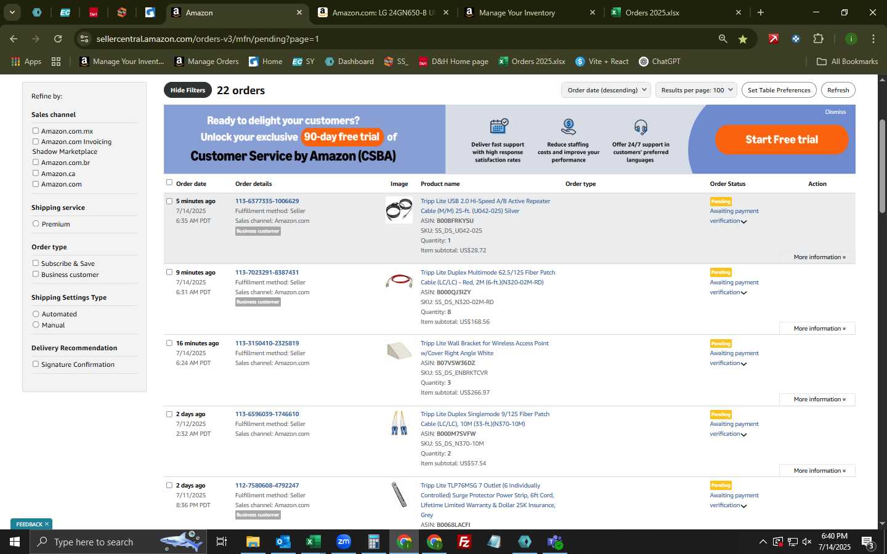Screen dimensions: 887x554
Task: Expand payment verification status of Fiber Patch Red order
Action: (x=744, y=293)
